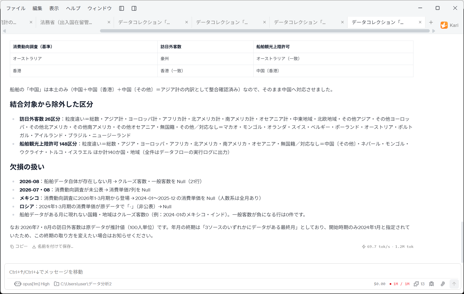464x294 pixels.
Task: Select table cell 豪州
Action: (x=205, y=59)
